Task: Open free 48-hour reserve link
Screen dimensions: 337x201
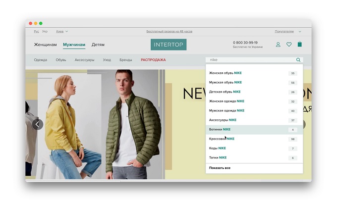Action: pyautogui.click(x=169, y=31)
